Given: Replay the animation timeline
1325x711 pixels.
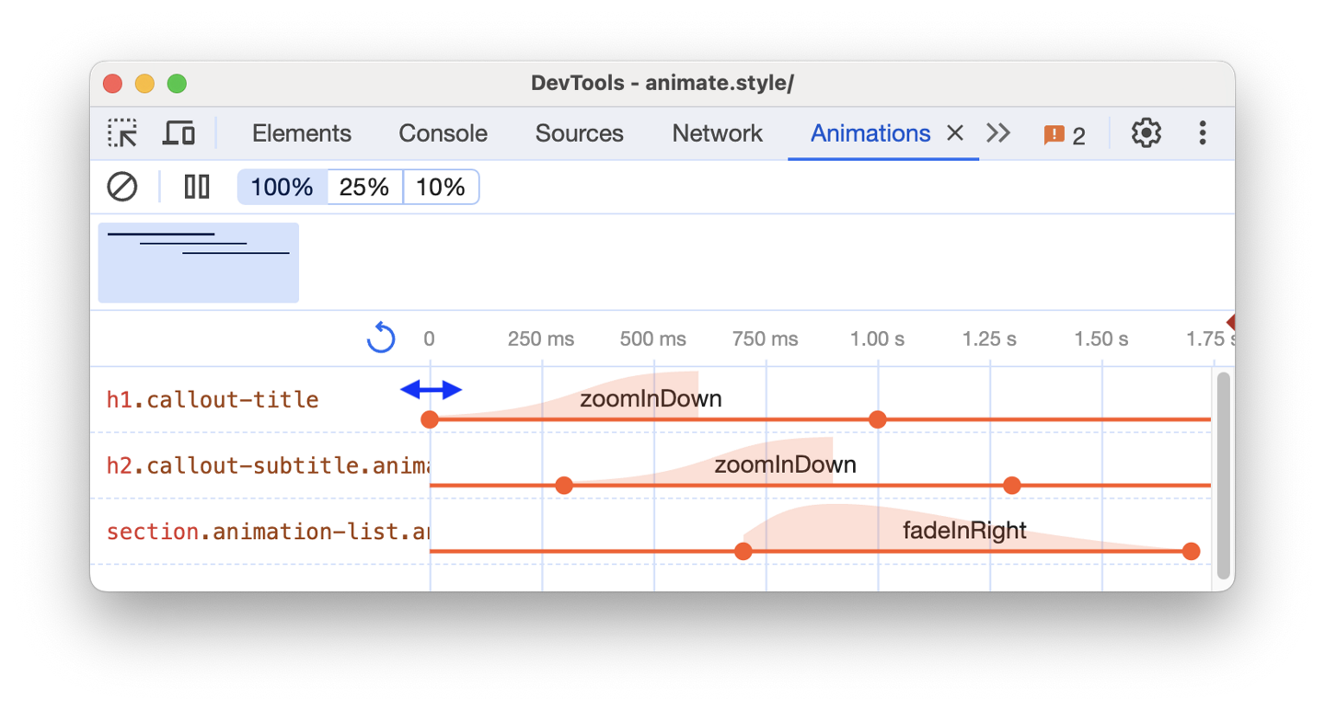Looking at the screenshot, I should point(381,338).
